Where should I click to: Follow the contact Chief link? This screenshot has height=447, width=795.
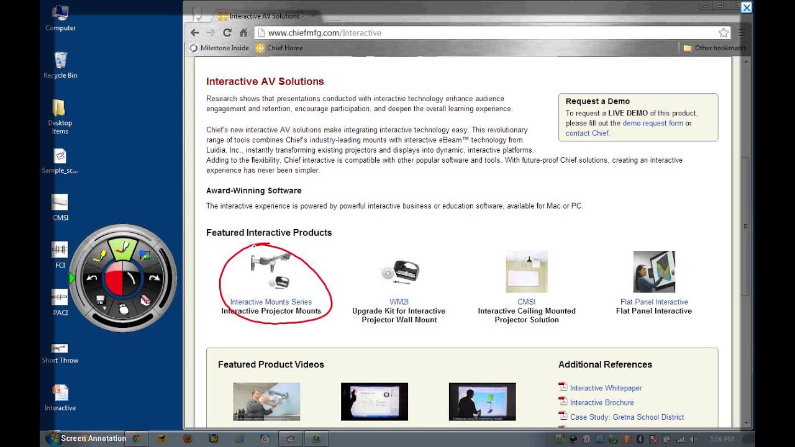(587, 133)
